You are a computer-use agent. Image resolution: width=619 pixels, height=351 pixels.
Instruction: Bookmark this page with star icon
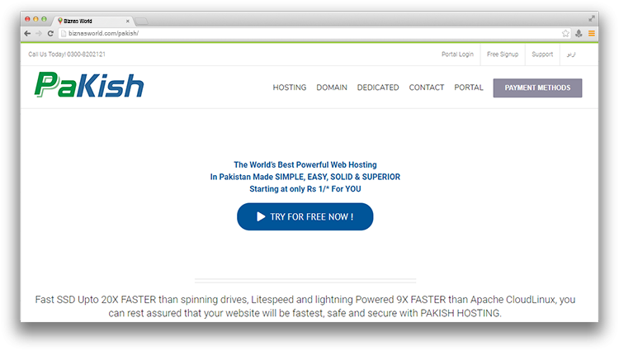pos(565,33)
